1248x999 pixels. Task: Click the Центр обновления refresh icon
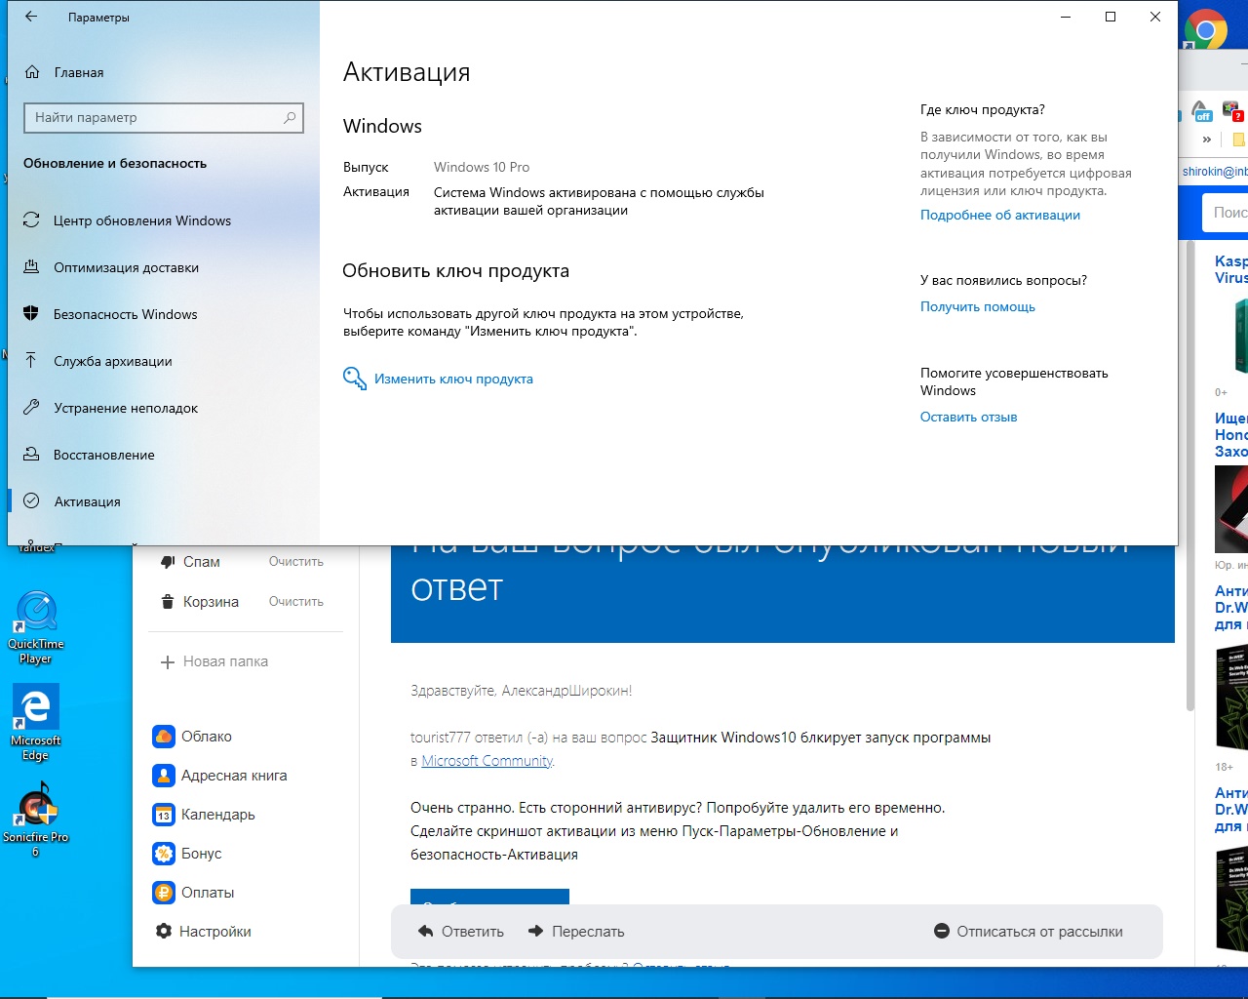(x=31, y=220)
